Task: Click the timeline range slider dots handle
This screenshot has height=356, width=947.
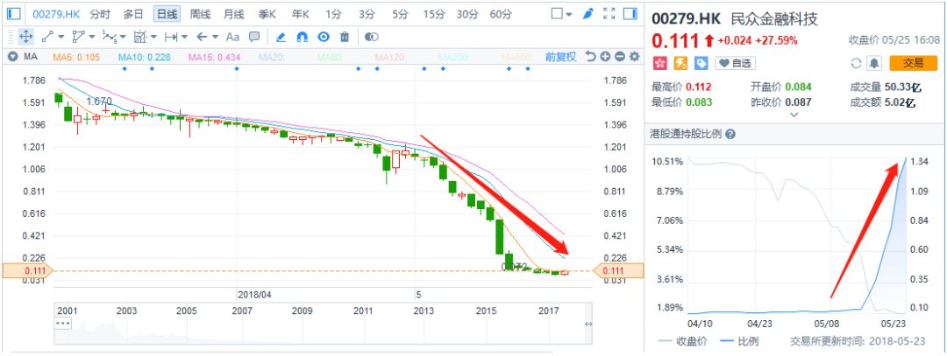Action: (x=63, y=324)
